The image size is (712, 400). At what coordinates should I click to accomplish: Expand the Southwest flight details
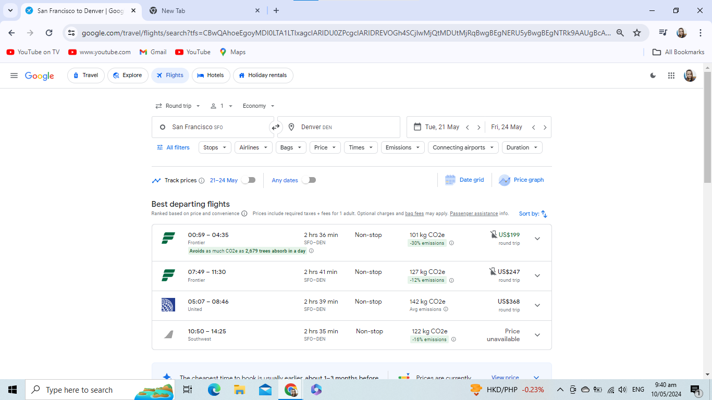click(x=537, y=335)
